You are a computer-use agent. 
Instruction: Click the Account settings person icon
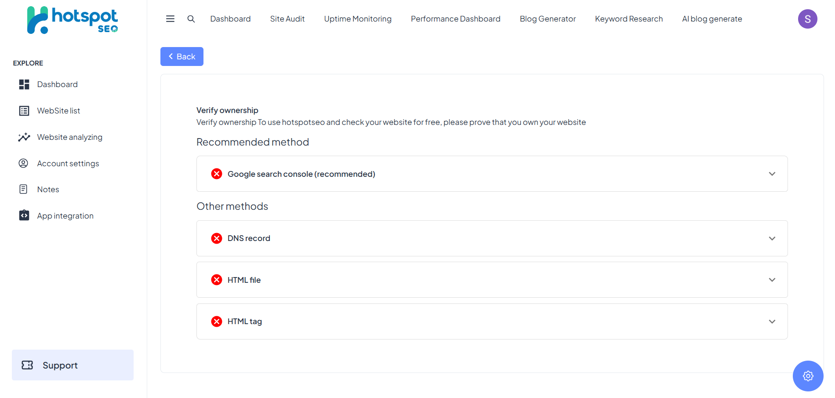pyautogui.click(x=23, y=164)
